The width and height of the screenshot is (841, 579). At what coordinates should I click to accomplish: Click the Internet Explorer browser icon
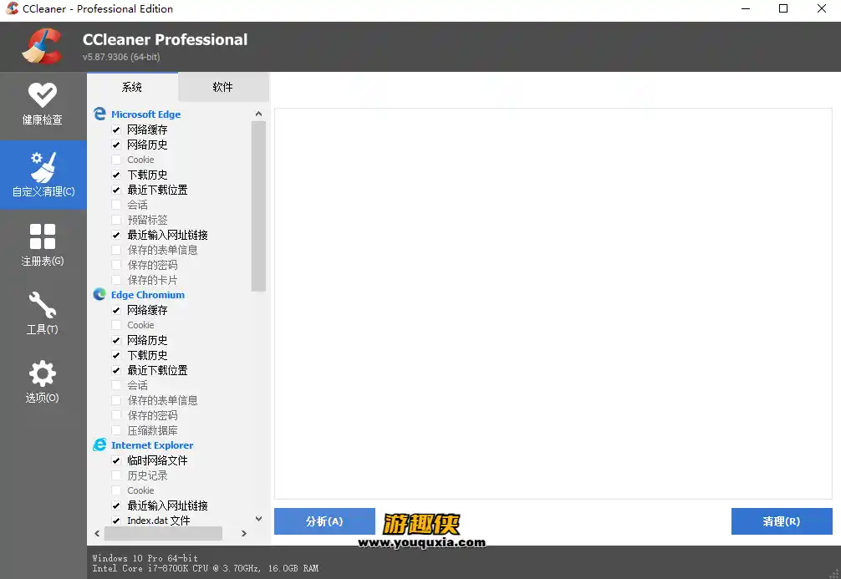(99, 444)
